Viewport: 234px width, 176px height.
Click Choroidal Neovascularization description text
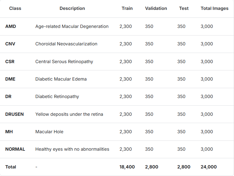pyautogui.click(x=66, y=44)
